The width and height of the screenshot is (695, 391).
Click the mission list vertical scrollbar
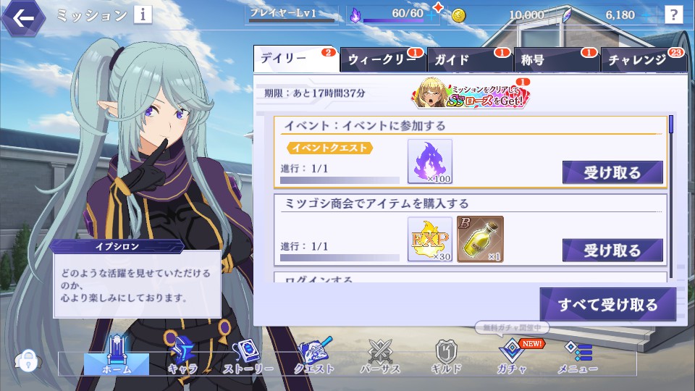click(x=671, y=196)
